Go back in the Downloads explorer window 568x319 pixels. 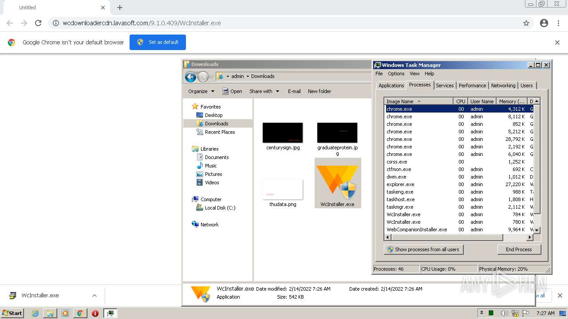tap(190, 77)
